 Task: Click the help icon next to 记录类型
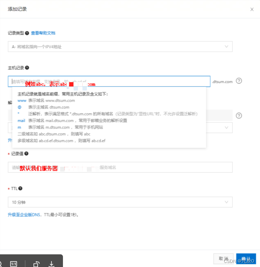(x=27, y=33)
